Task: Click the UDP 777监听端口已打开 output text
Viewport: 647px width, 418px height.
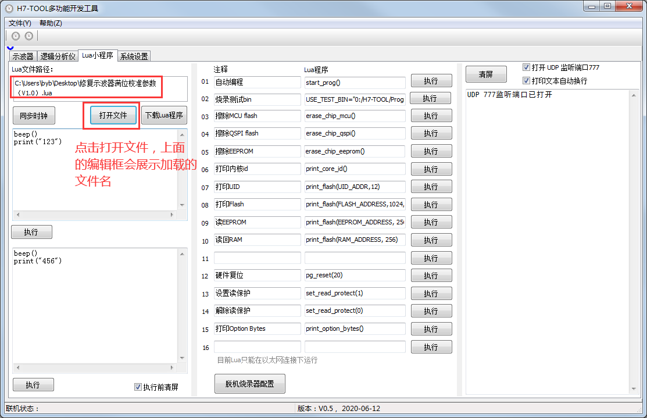Action: (x=510, y=95)
